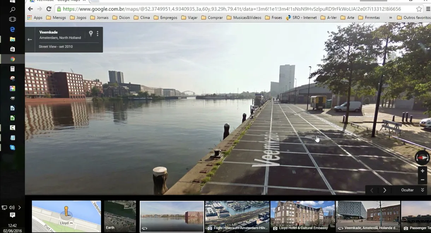This screenshot has width=431, height=233.
Task: Open the Lloyd map thumbnail
Action: pos(66,216)
